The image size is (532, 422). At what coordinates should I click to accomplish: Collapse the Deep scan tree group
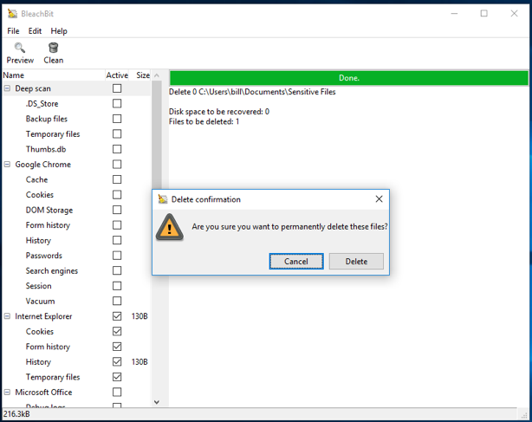[7, 88]
